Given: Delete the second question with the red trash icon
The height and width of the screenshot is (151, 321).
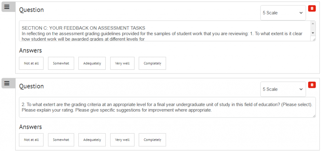Looking at the screenshot, I should pyautogui.click(x=312, y=85).
